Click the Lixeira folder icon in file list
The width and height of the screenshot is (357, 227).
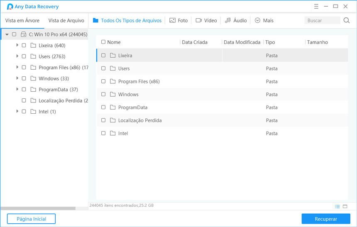click(x=112, y=55)
